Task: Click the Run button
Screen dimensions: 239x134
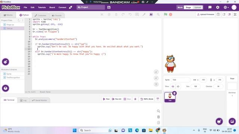Action: pos(106,99)
